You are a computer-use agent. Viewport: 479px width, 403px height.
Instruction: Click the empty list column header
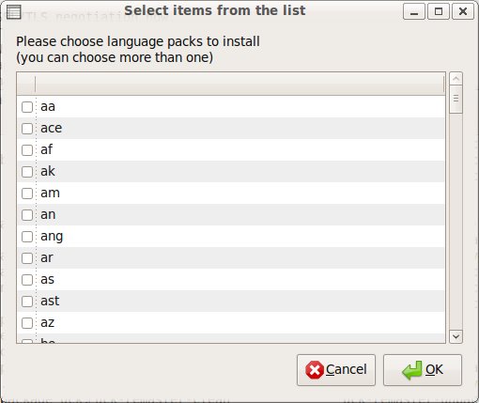click(239, 84)
